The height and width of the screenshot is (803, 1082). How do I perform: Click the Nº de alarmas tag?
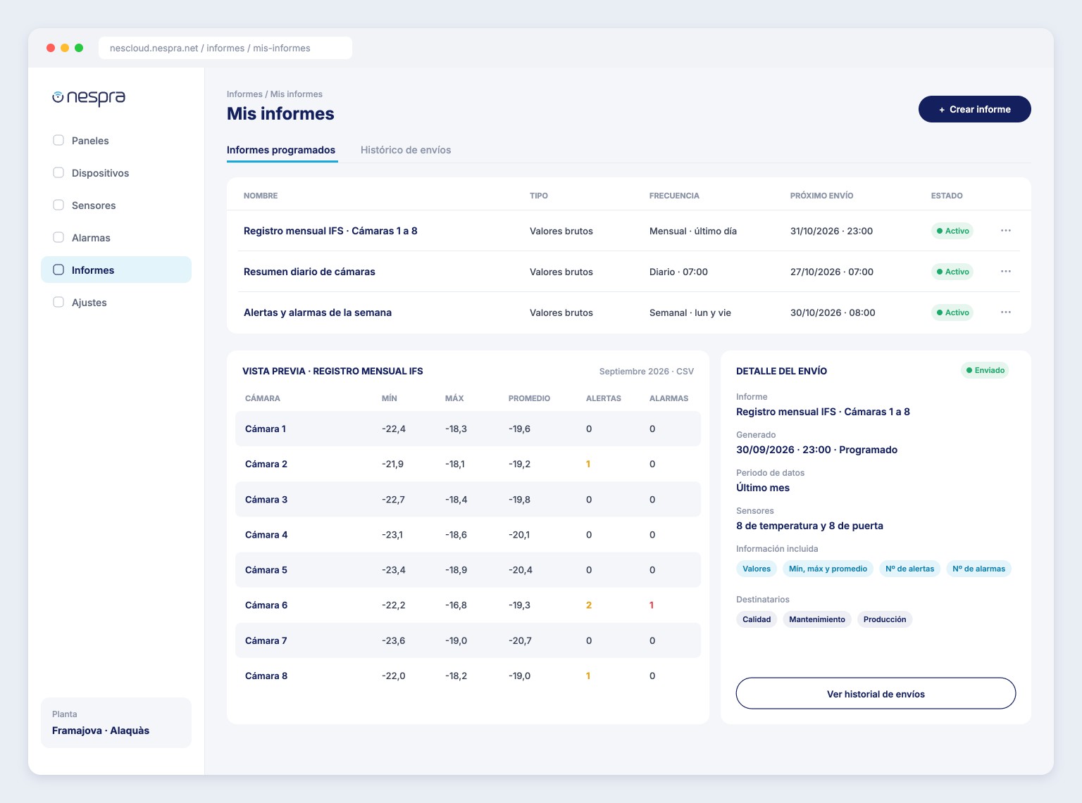tap(978, 569)
